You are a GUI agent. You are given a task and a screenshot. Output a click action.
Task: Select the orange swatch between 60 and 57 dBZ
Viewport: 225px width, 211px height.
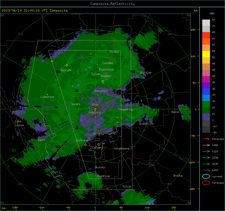coord(206,42)
